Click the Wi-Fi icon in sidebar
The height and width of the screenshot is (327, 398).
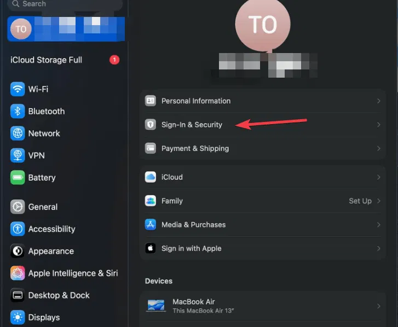pos(18,89)
